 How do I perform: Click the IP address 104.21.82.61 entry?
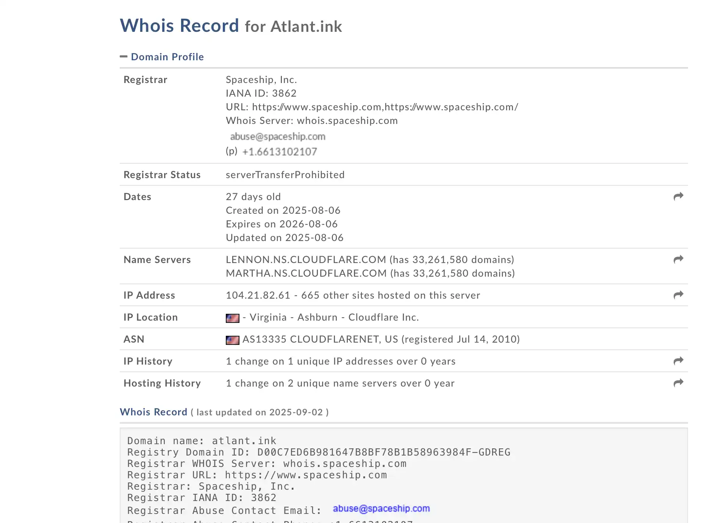point(258,295)
